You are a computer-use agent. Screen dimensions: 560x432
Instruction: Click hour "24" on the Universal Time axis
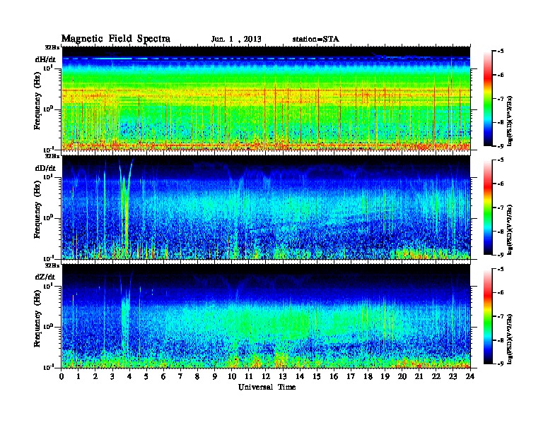pyautogui.click(x=470, y=377)
